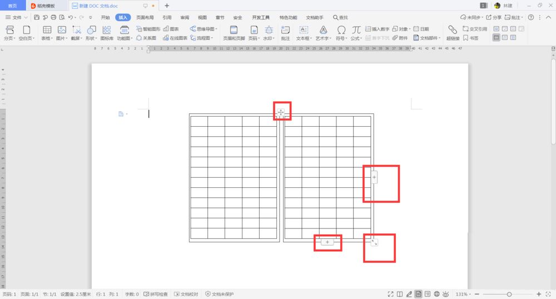556x299 pixels.
Task: Click the 分页 page break icon
Action: (x=9, y=30)
